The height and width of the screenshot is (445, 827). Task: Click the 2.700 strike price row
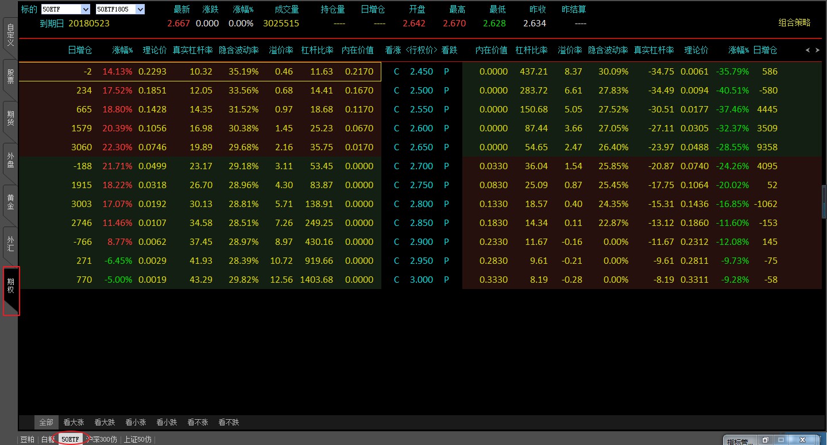(422, 166)
